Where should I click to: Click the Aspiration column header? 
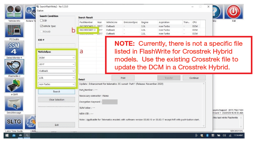(170, 22)
